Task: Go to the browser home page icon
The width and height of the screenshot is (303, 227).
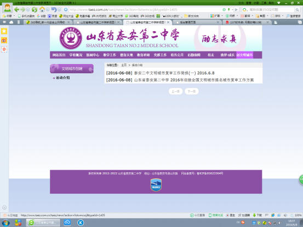Action: tap(42, 9)
